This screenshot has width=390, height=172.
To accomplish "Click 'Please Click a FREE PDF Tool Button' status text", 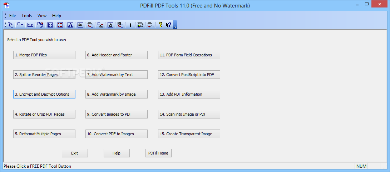I will (38, 166).
